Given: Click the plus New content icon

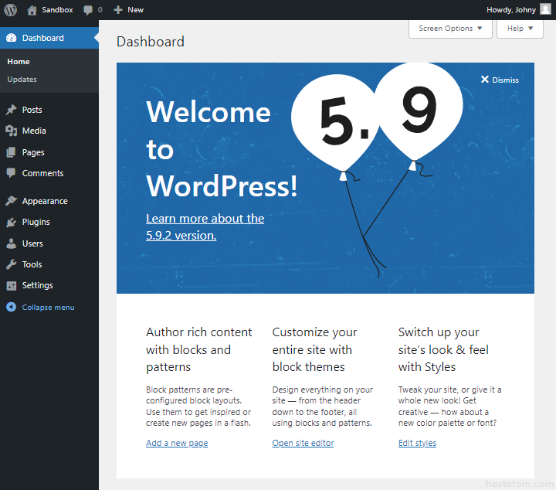Looking at the screenshot, I should tap(118, 10).
